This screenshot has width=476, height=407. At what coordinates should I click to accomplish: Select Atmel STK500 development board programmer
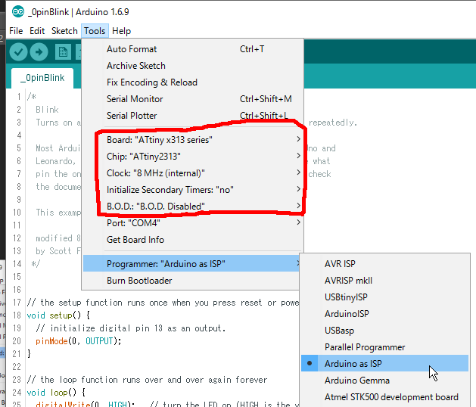[x=384, y=397]
